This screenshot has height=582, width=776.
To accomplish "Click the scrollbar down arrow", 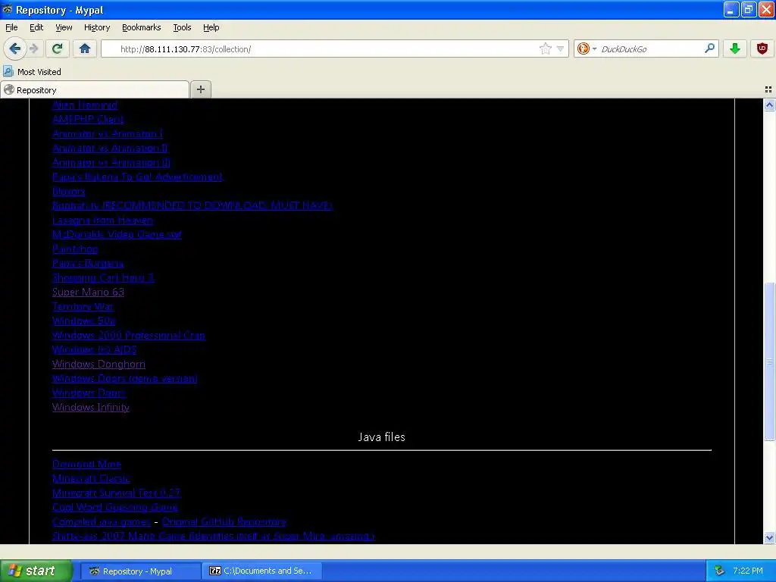I will [x=769, y=537].
